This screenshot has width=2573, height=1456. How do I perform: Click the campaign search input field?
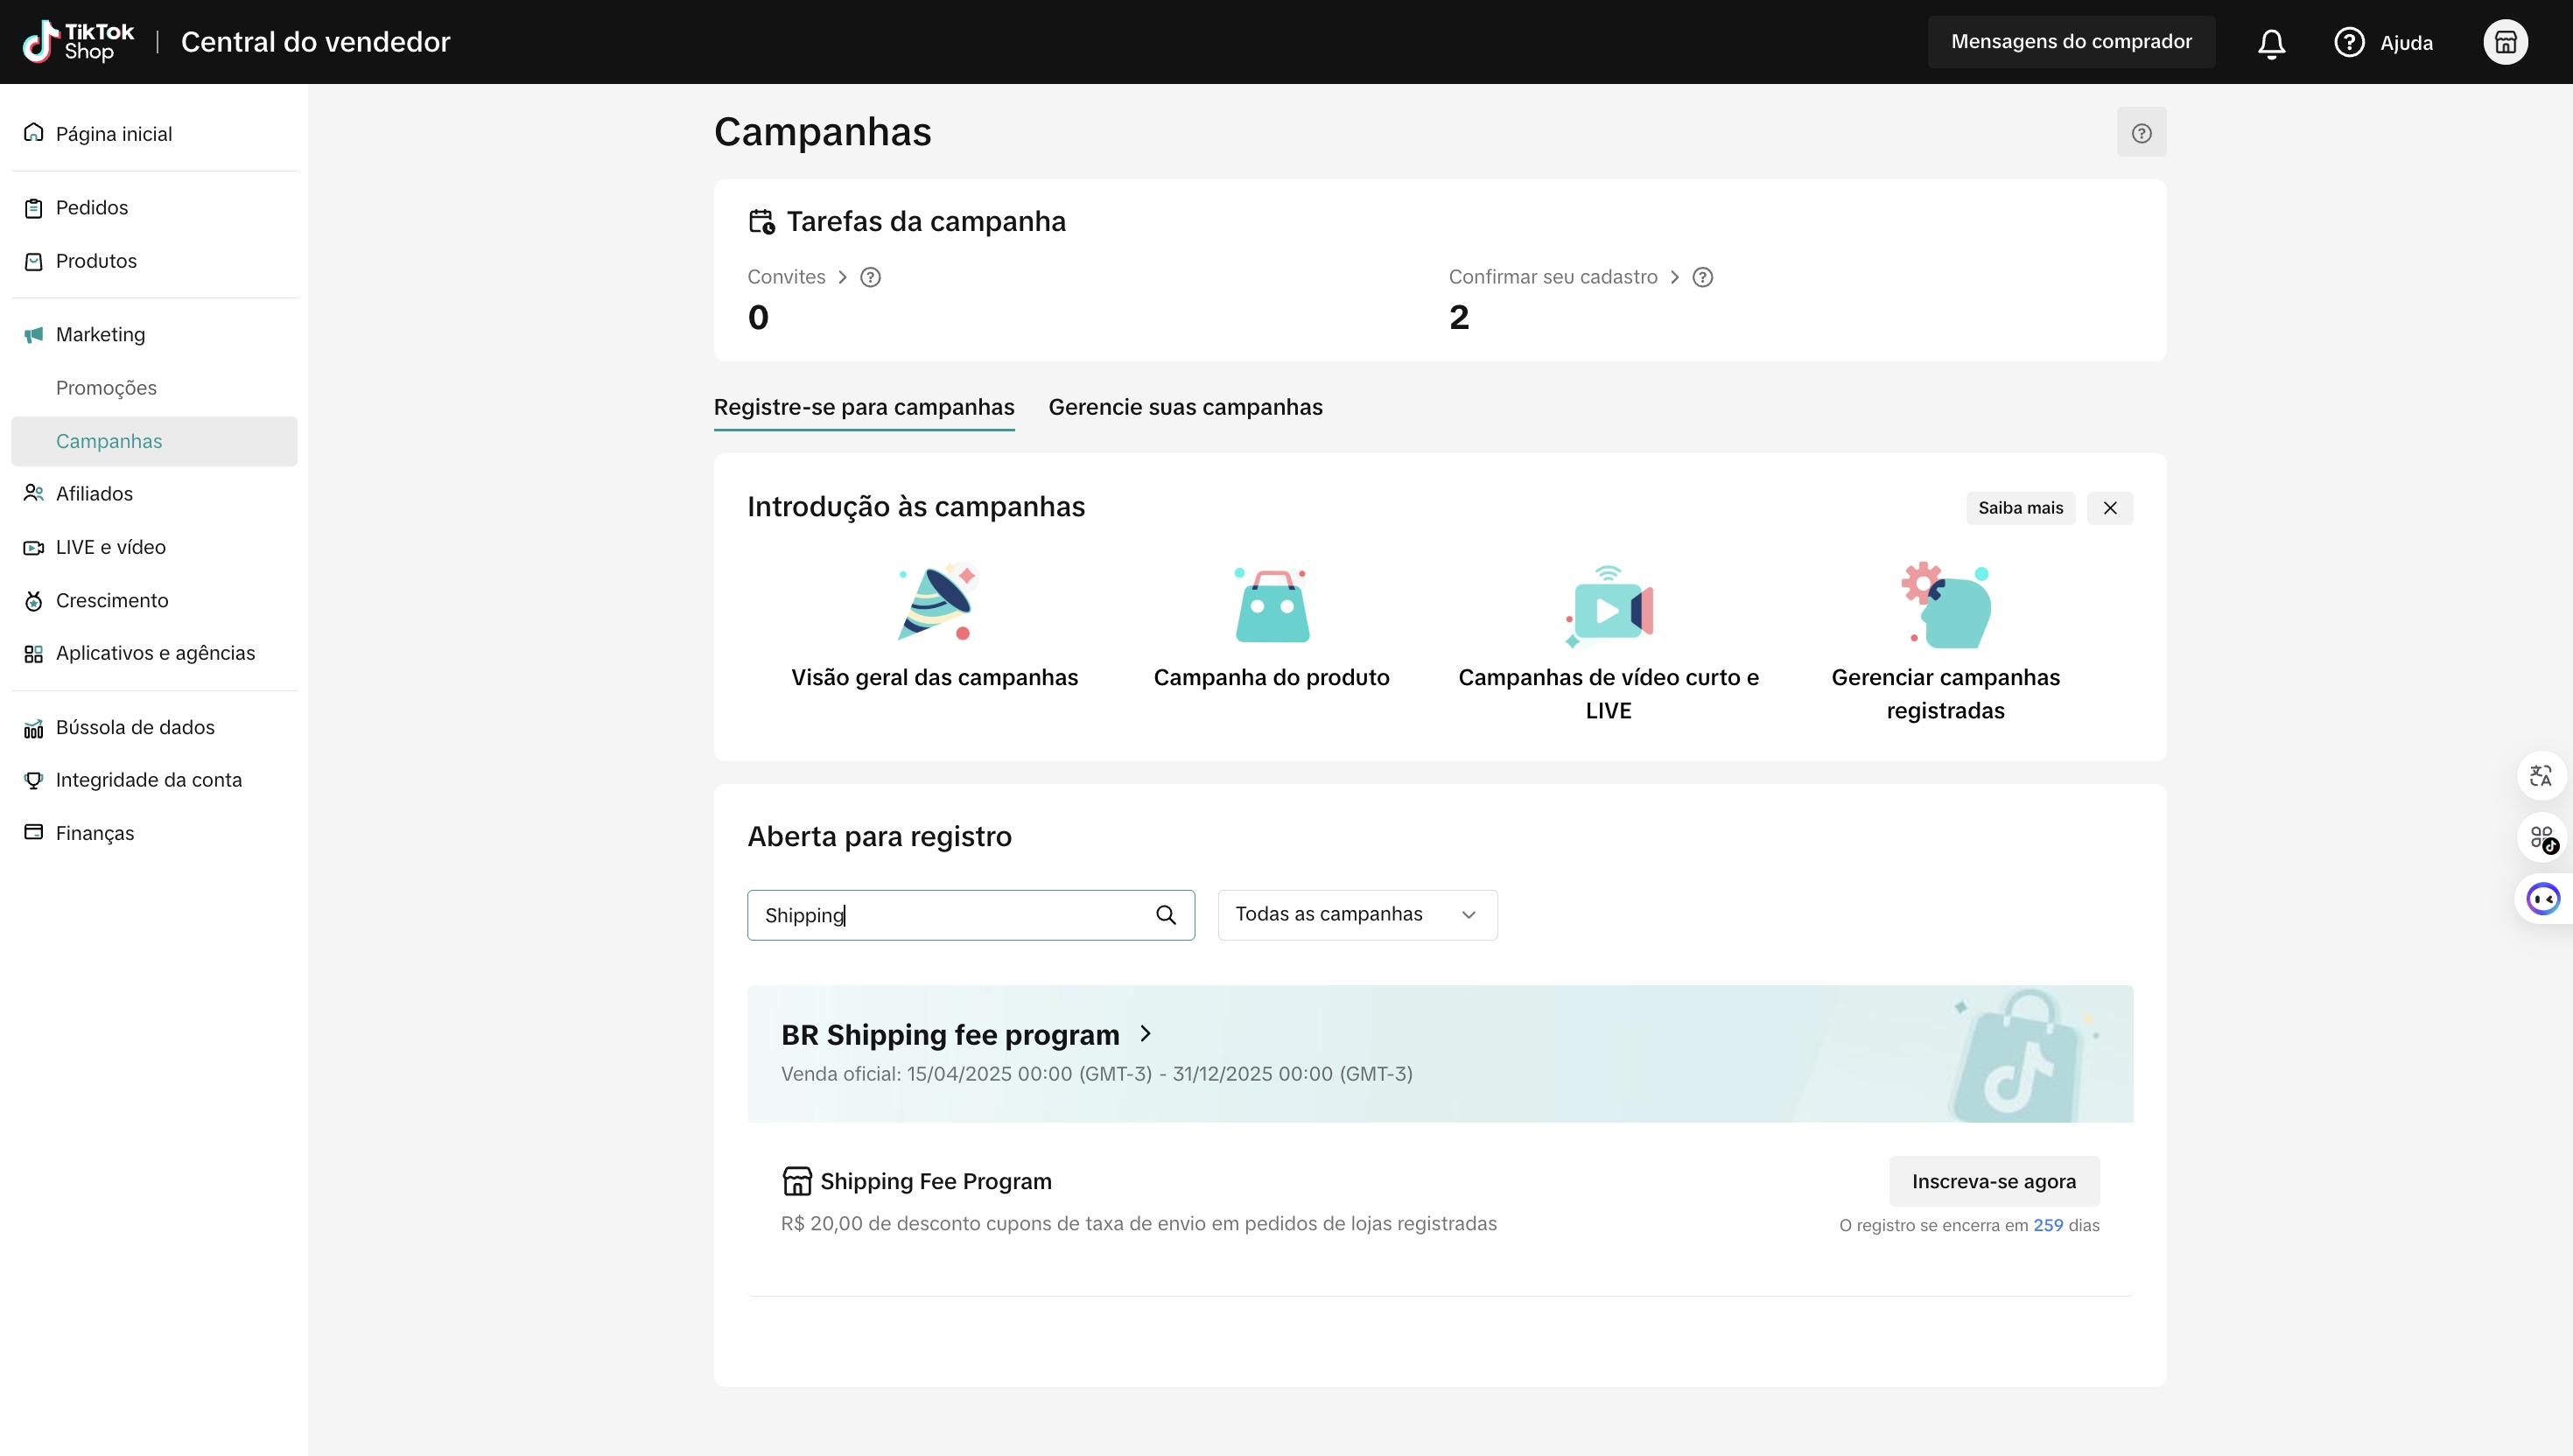pyautogui.click(x=950, y=915)
